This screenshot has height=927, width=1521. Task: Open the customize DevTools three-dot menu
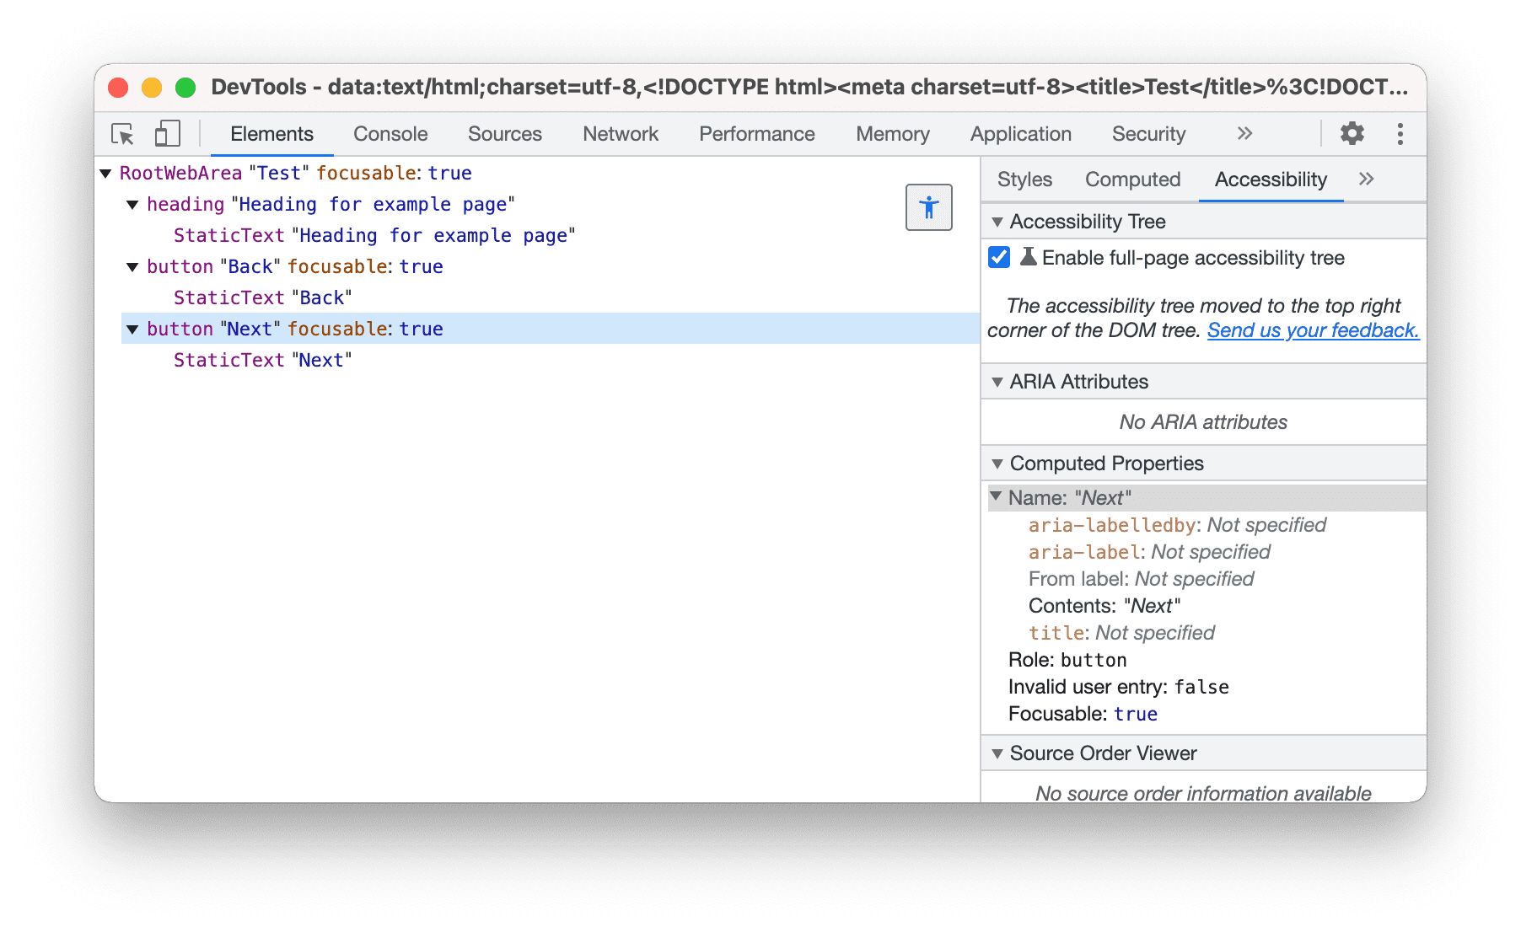click(x=1400, y=133)
